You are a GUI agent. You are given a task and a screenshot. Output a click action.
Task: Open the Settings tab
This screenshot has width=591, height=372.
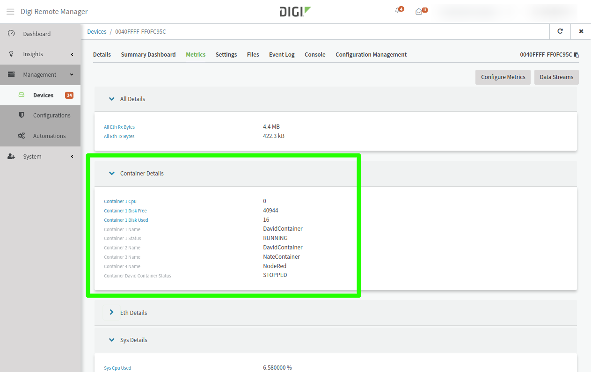coord(226,54)
